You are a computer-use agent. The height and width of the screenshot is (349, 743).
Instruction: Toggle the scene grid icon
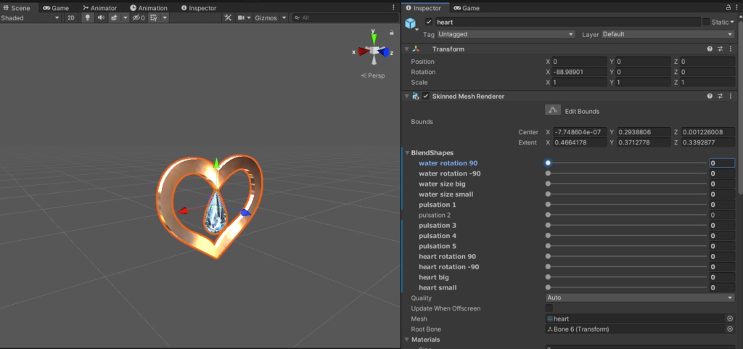pyautogui.click(x=154, y=17)
